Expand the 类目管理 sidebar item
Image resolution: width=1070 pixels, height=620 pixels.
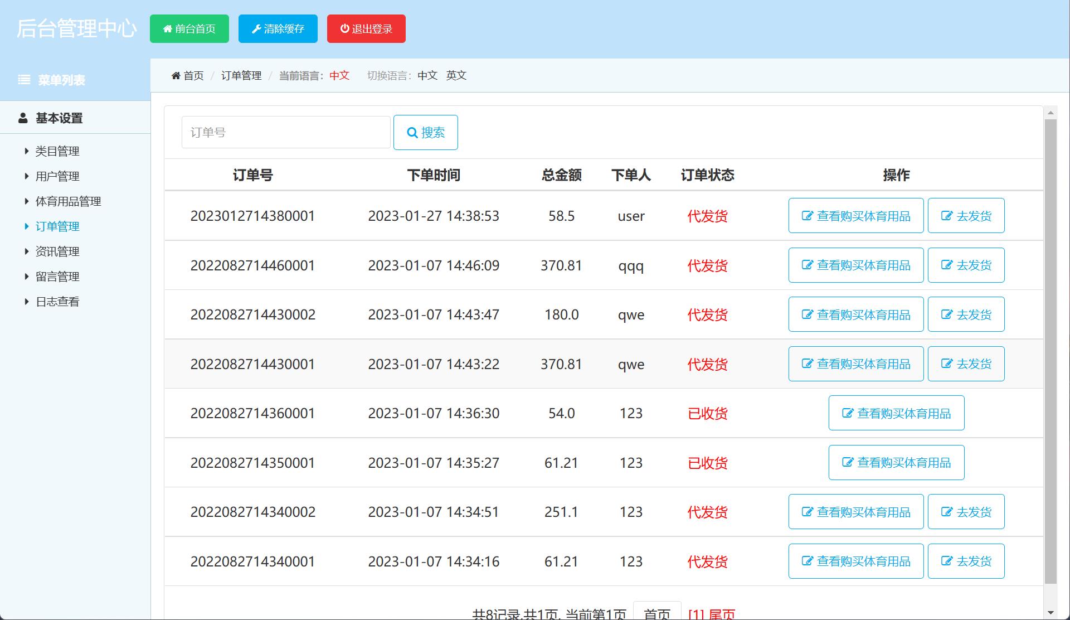57,151
